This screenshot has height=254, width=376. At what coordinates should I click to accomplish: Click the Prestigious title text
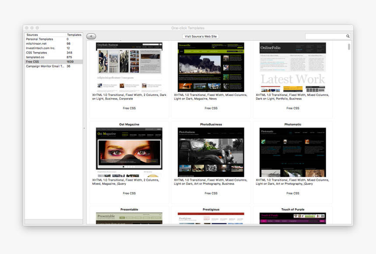click(211, 209)
